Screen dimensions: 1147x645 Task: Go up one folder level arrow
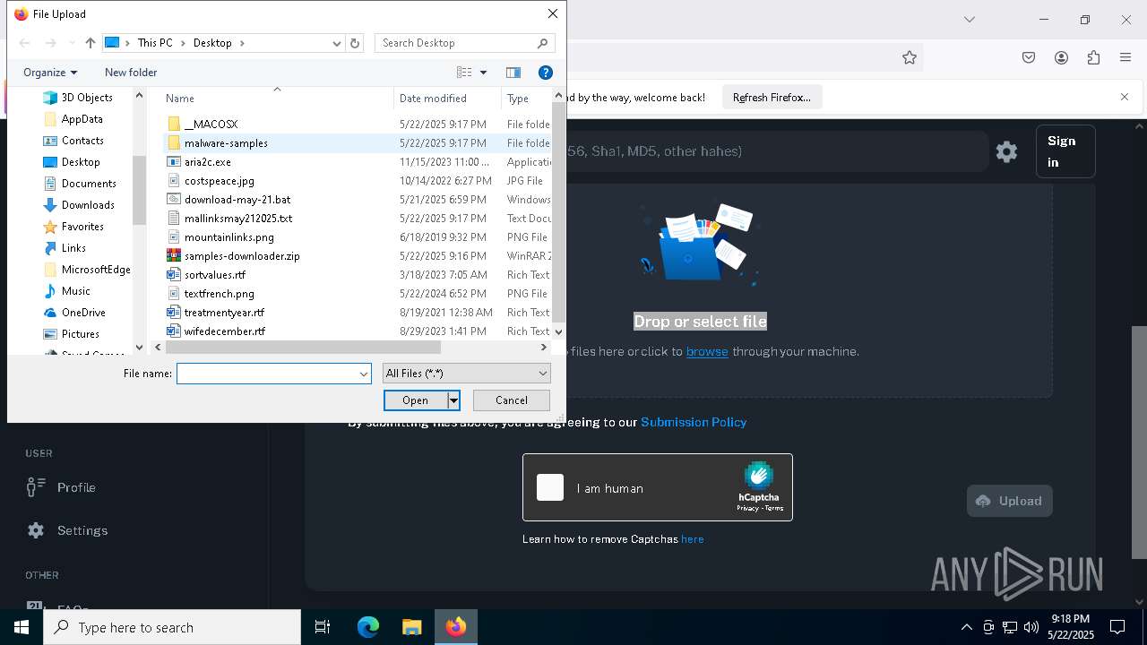click(x=91, y=43)
